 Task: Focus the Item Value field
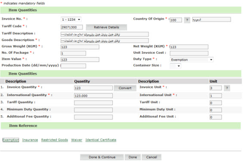[80, 60]
